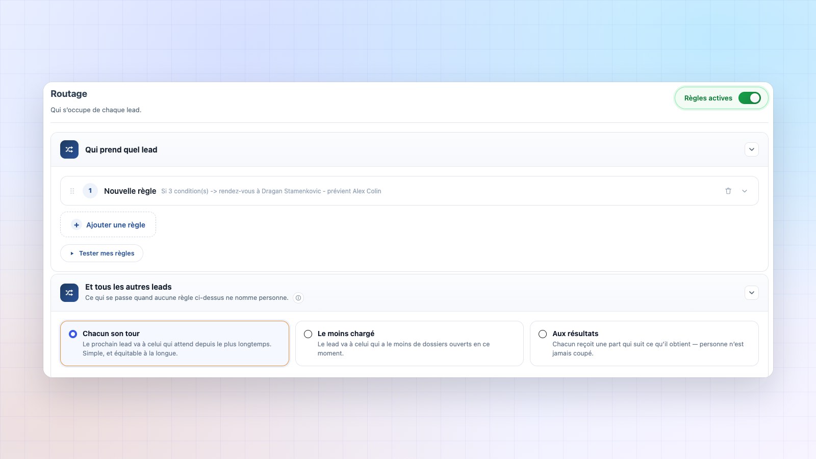Click the plus icon in Ajouter une règle
The width and height of the screenshot is (816, 459).
coord(76,225)
